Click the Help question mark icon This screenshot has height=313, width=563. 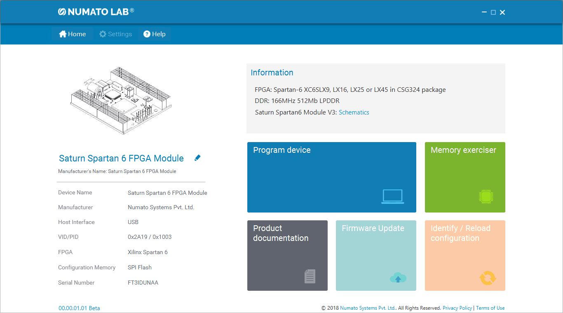tap(146, 34)
